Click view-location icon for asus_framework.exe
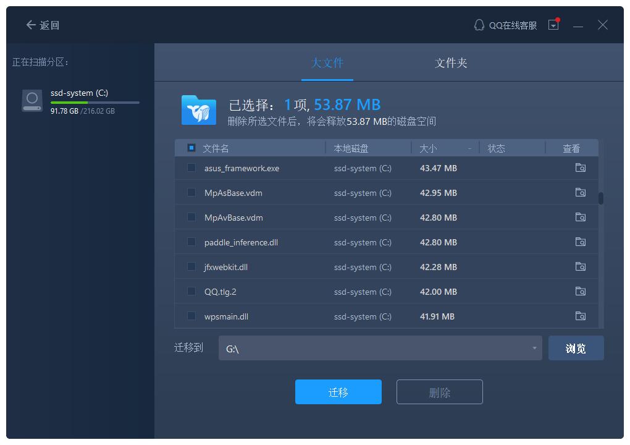This screenshot has width=630, height=445. point(580,168)
